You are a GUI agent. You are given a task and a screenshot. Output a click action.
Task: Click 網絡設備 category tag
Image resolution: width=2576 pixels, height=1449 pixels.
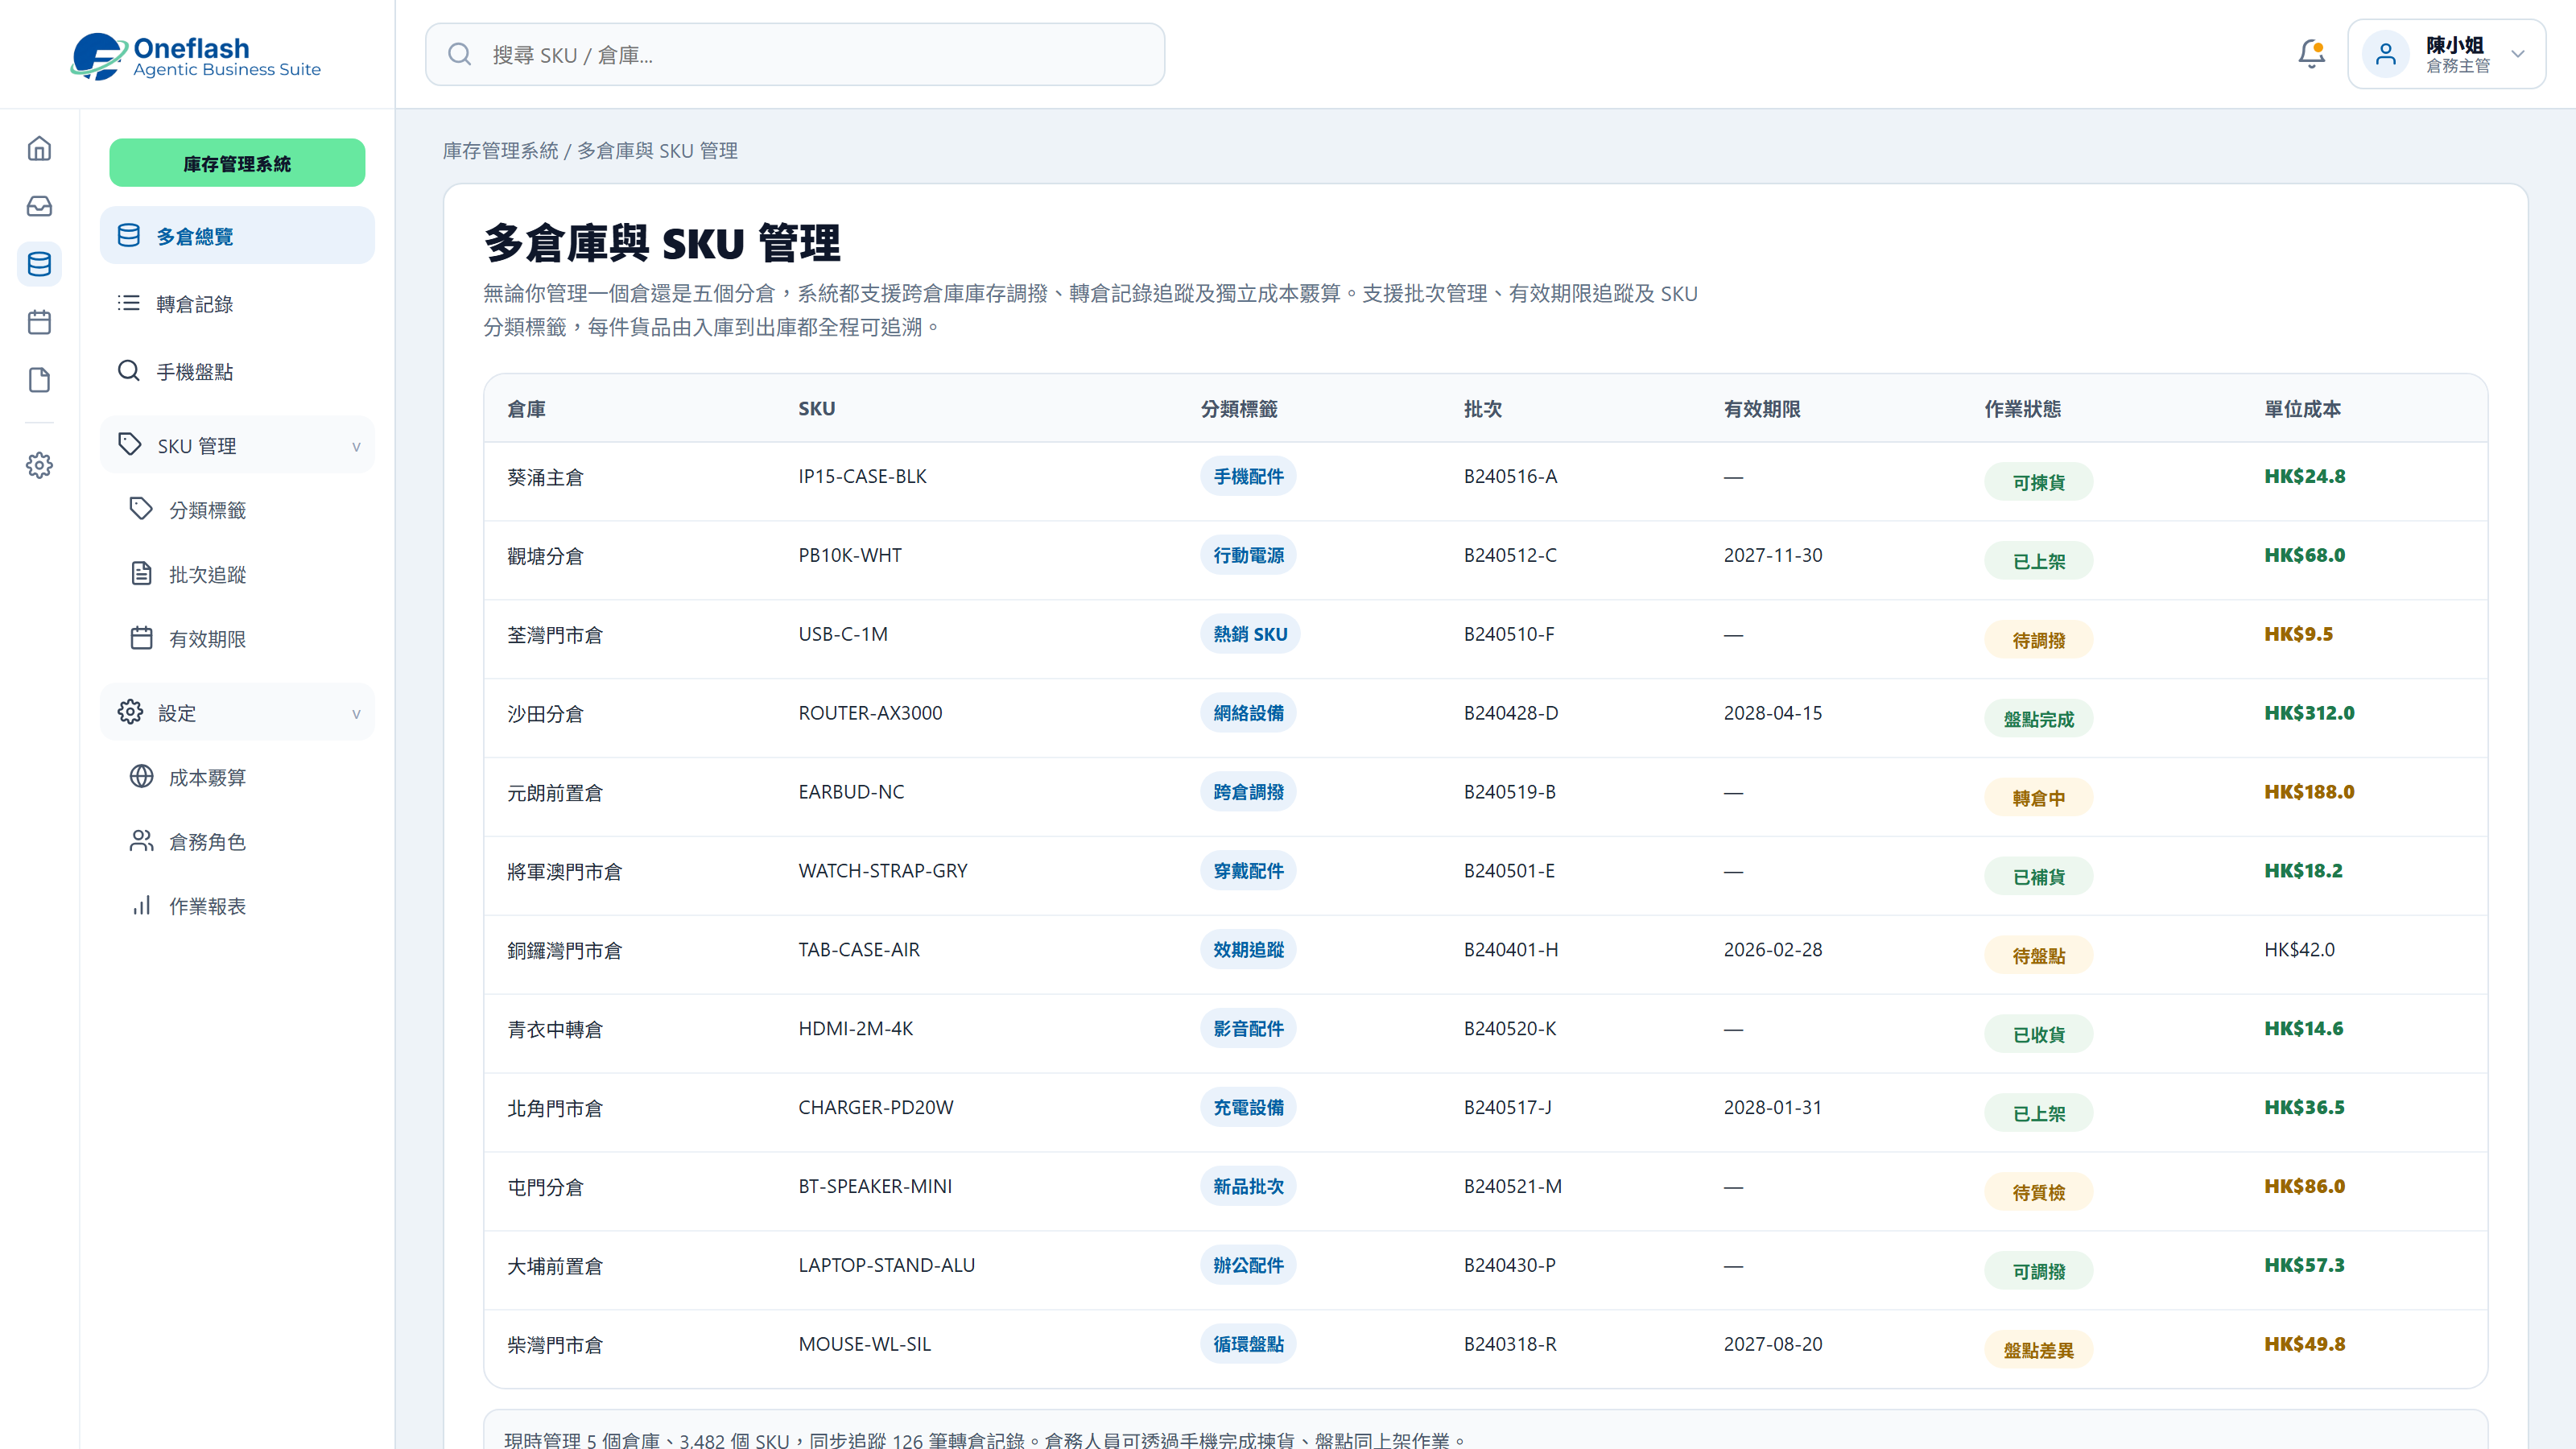point(1248,713)
